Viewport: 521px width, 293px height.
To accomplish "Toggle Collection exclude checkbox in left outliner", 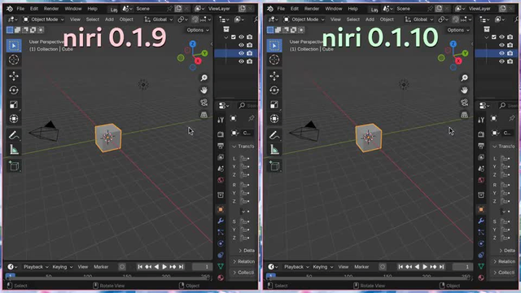I will [x=234, y=37].
